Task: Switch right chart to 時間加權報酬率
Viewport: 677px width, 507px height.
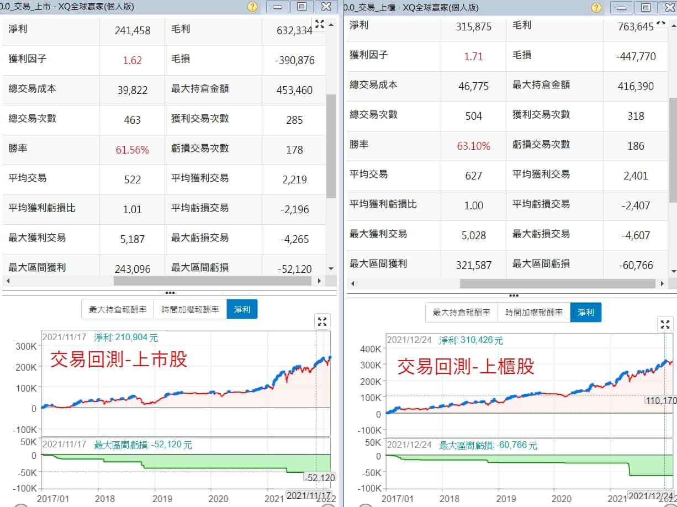Action: pyautogui.click(x=533, y=312)
